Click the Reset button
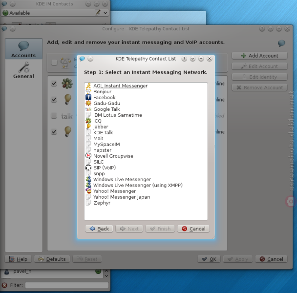297x293 pixels. (x=87, y=259)
